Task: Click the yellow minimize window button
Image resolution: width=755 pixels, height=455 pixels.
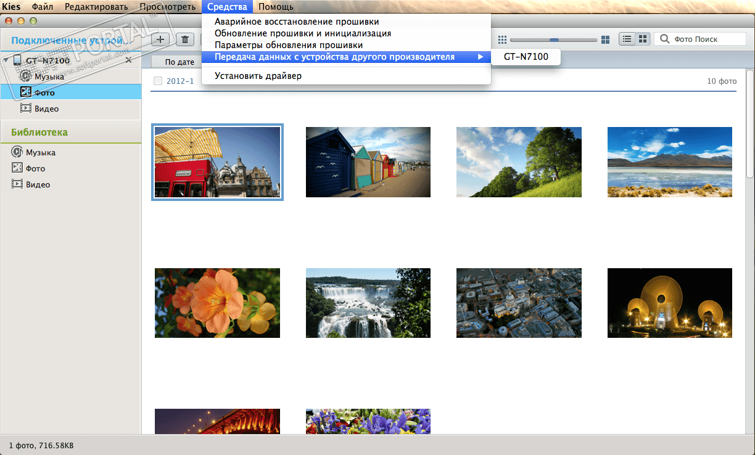Action: click(x=20, y=20)
